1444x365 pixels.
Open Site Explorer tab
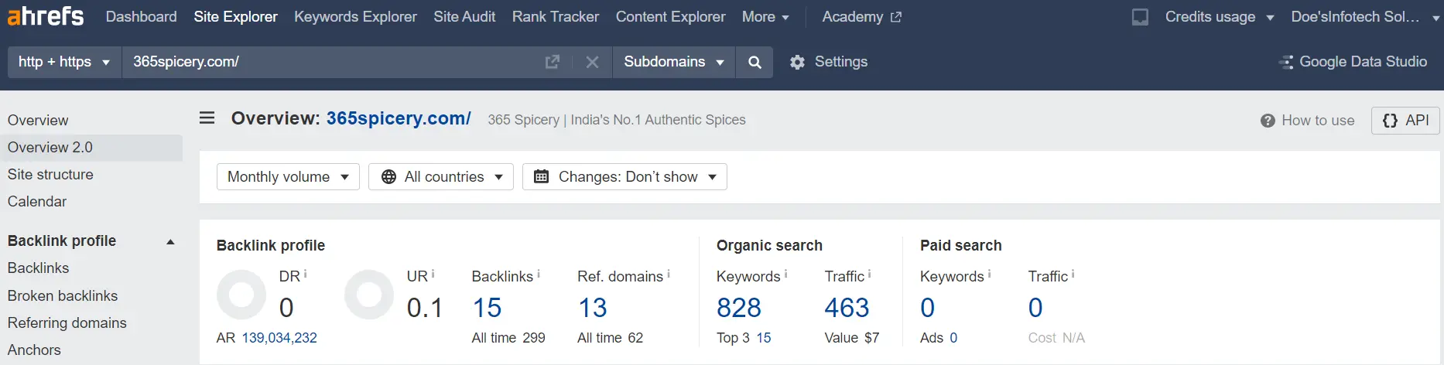(x=235, y=17)
